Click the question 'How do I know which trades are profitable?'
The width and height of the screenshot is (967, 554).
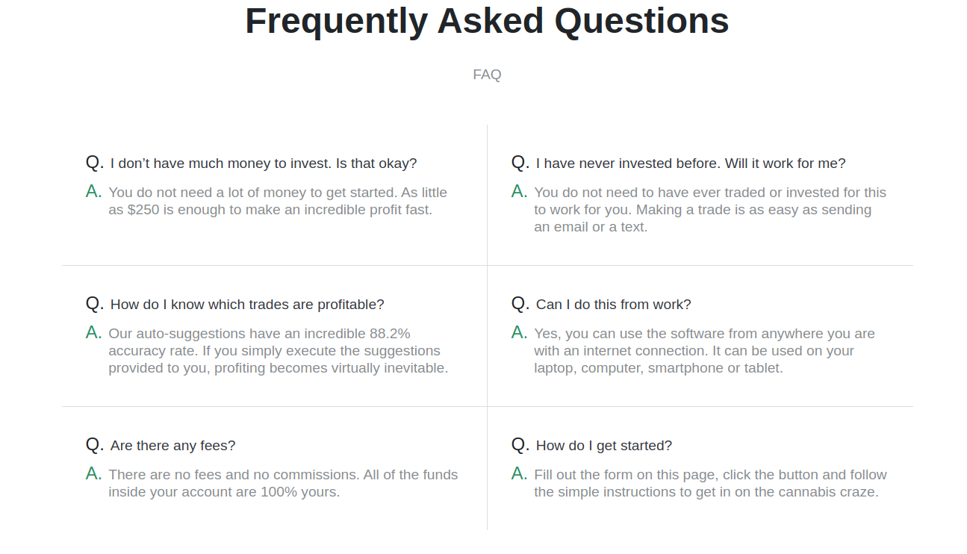(x=247, y=305)
